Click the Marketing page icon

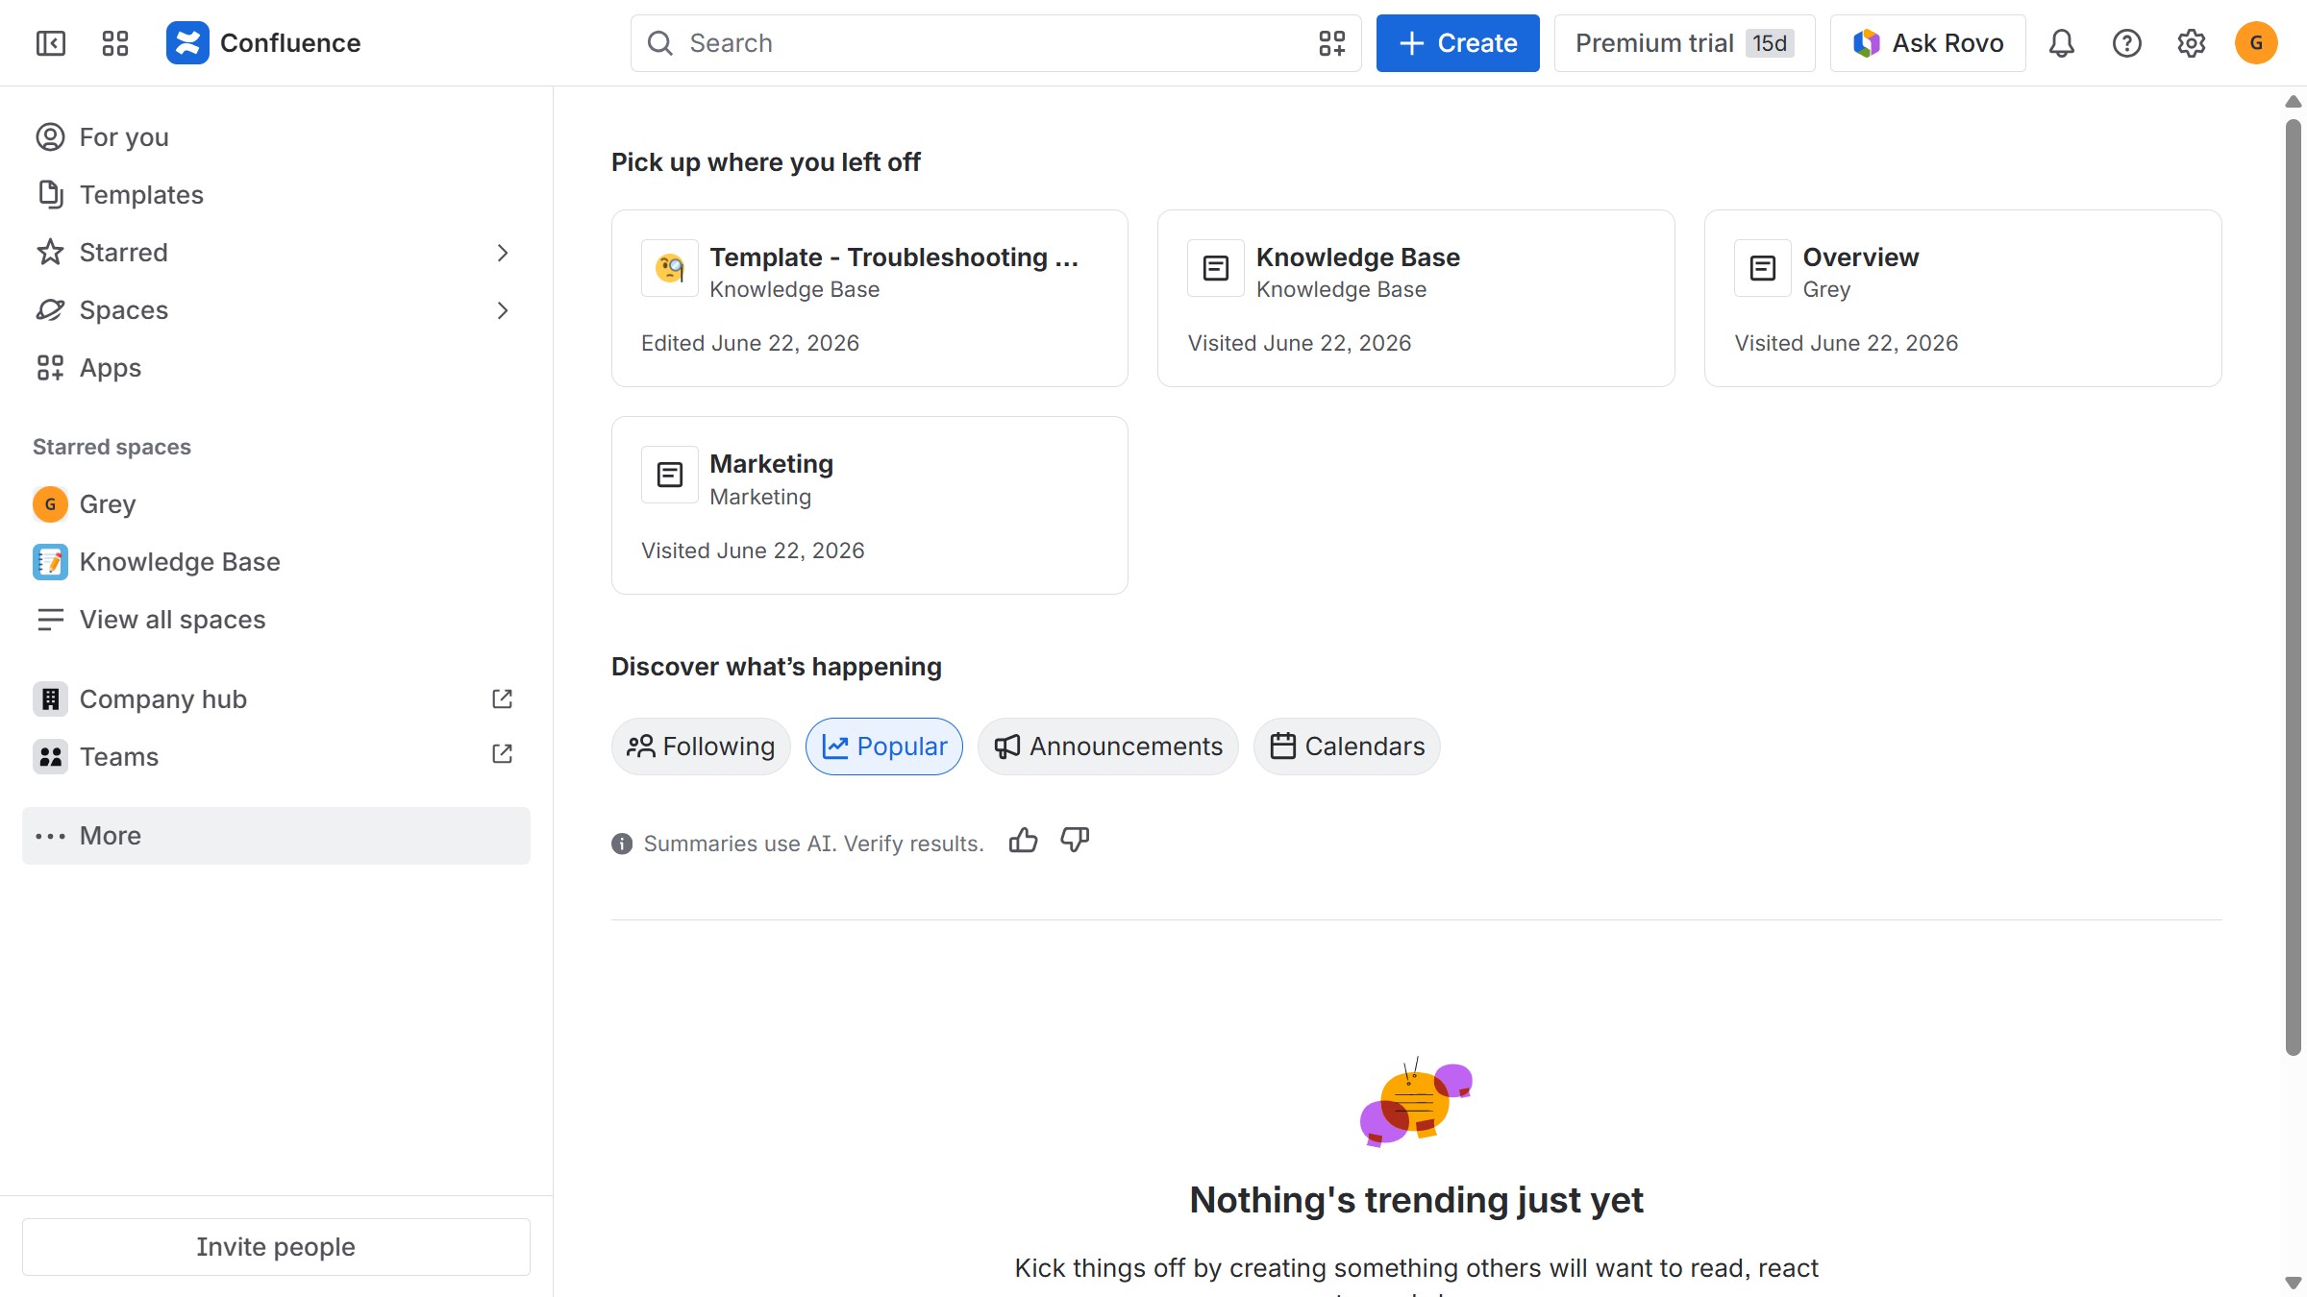point(670,475)
